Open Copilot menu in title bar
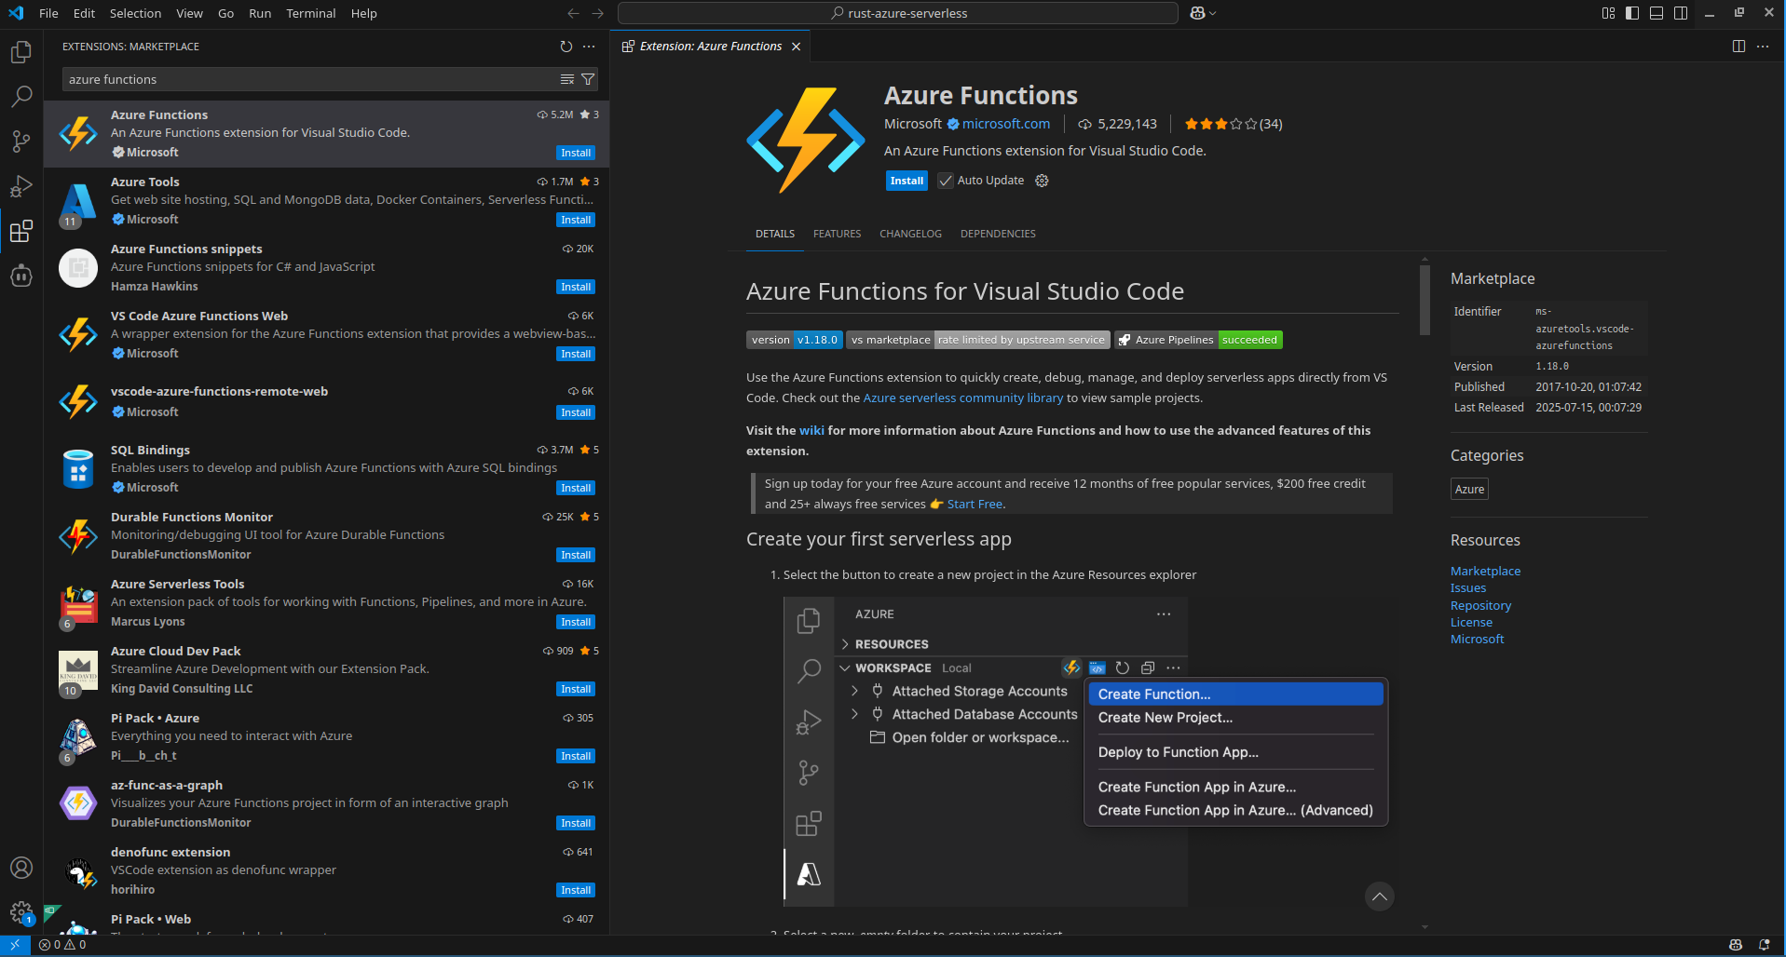This screenshot has width=1786, height=957. (1203, 13)
